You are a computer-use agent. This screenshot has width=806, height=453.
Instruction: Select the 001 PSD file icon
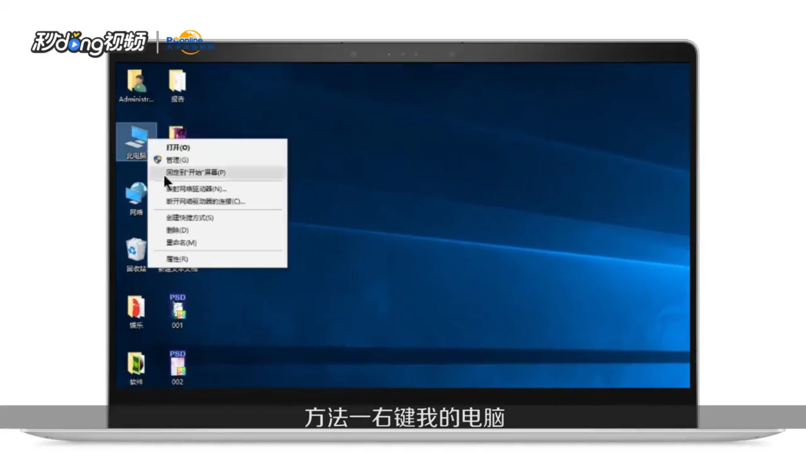[177, 312]
